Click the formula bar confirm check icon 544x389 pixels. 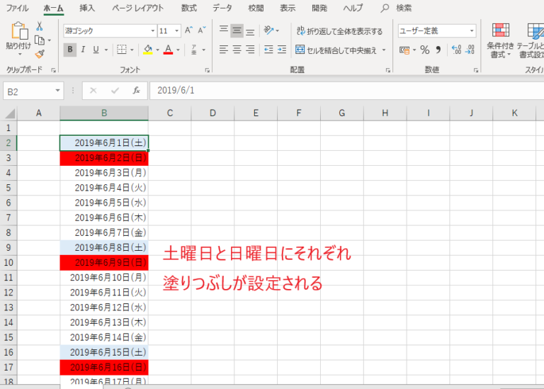click(115, 91)
